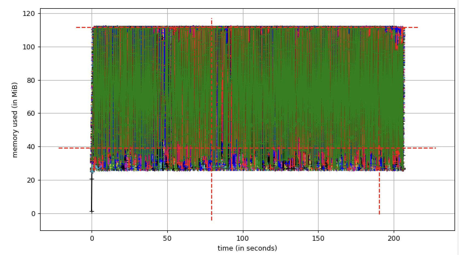Select the '50' x-axis tick label

point(167,239)
